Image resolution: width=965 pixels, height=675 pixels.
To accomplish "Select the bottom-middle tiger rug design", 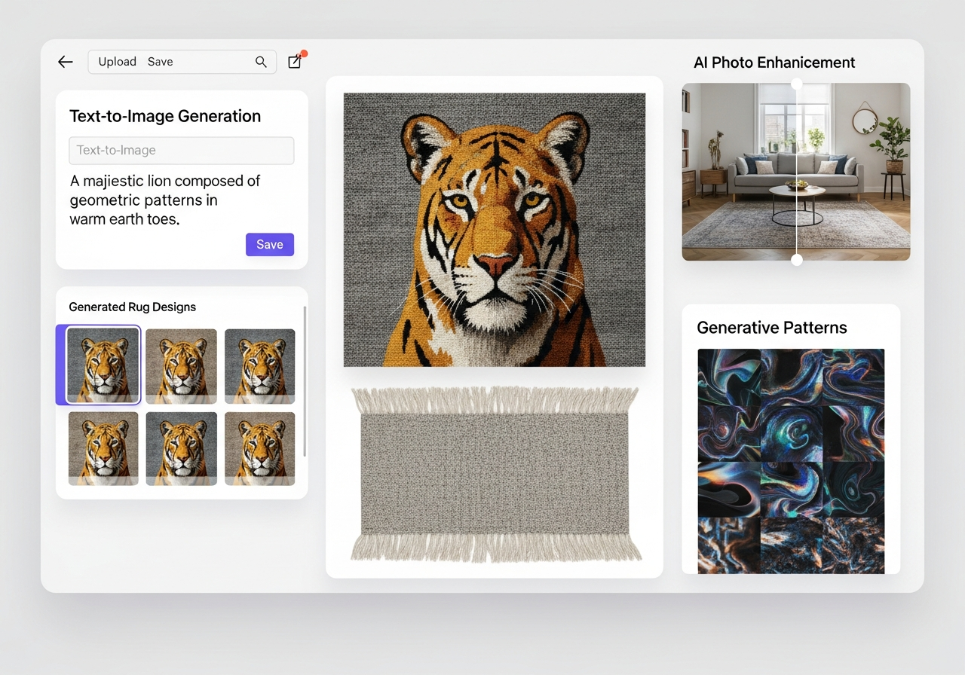I will point(181,448).
